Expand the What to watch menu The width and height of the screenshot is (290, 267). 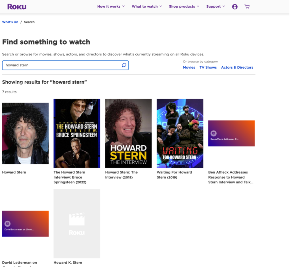[x=147, y=6]
